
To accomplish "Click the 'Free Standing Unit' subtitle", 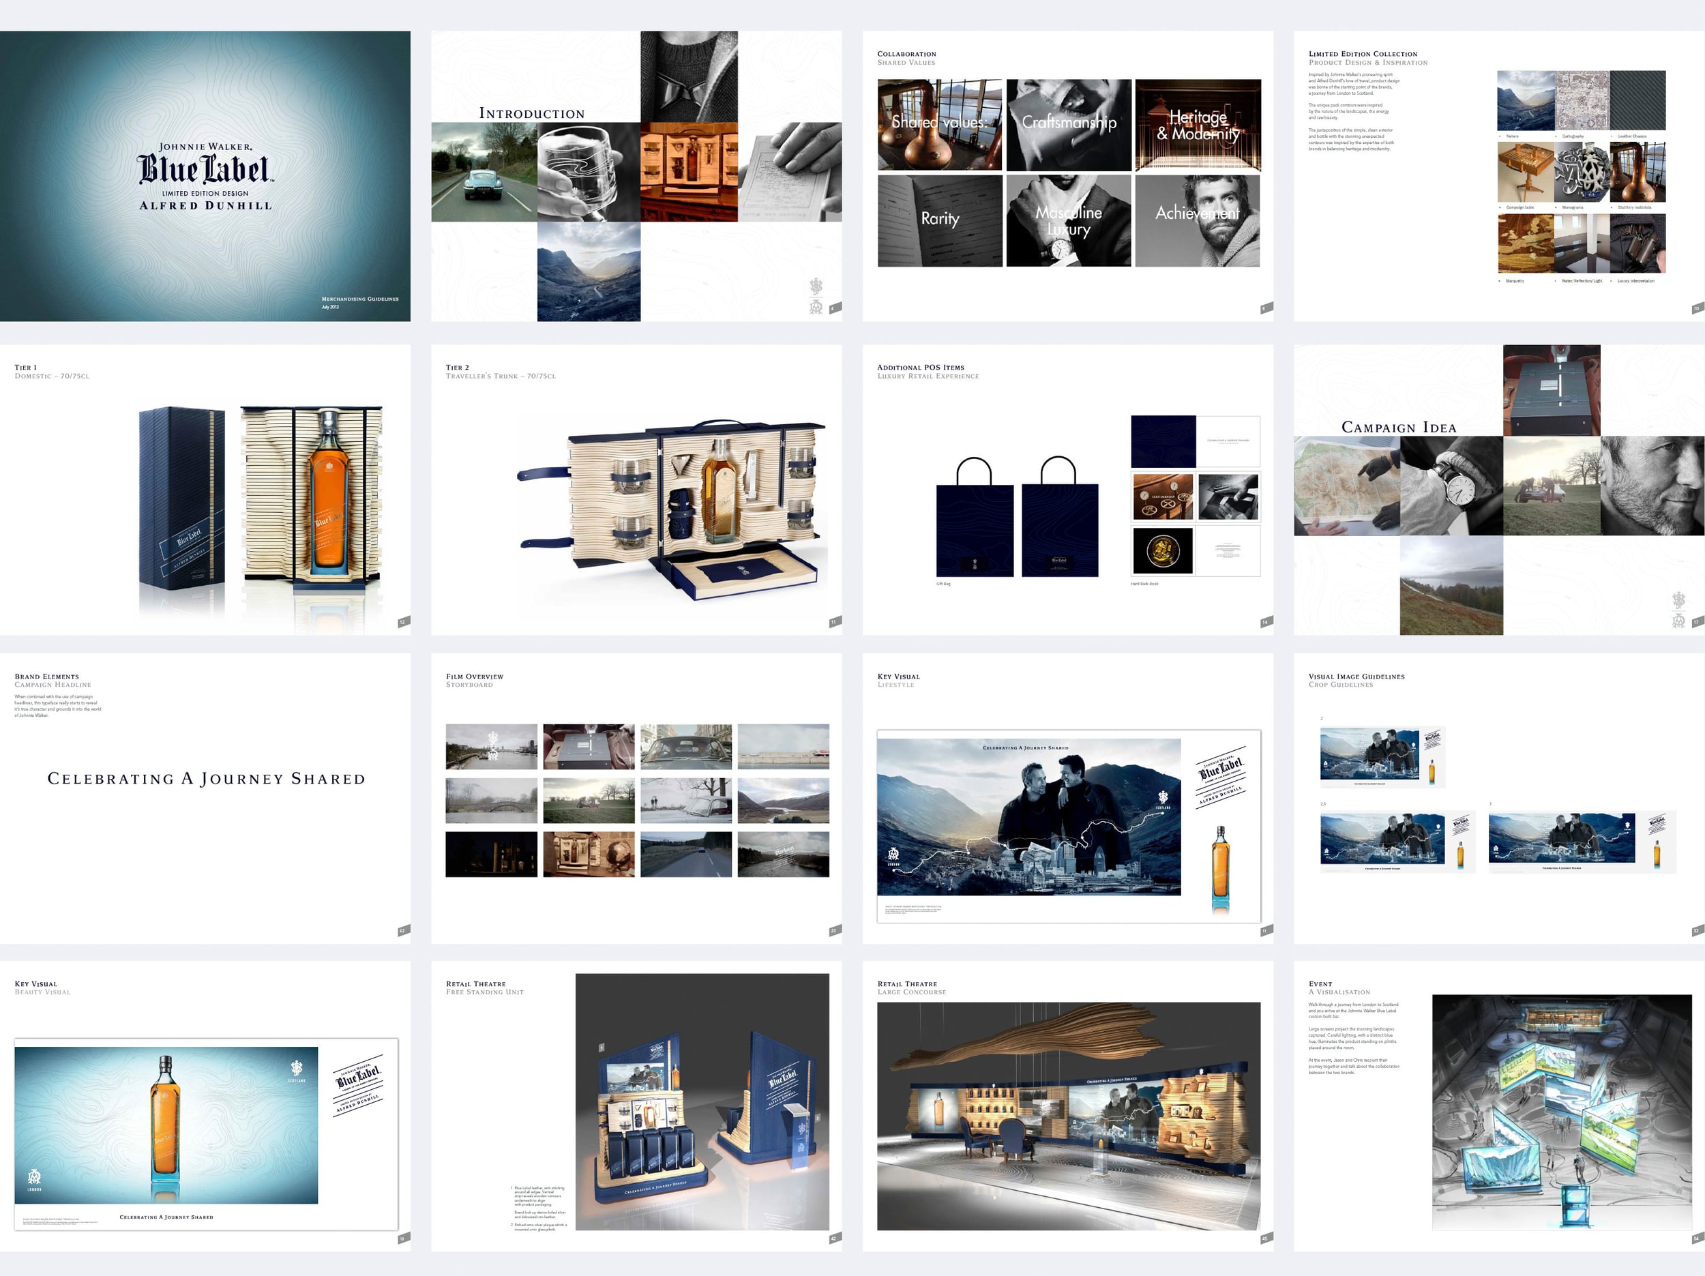I will click(x=485, y=992).
